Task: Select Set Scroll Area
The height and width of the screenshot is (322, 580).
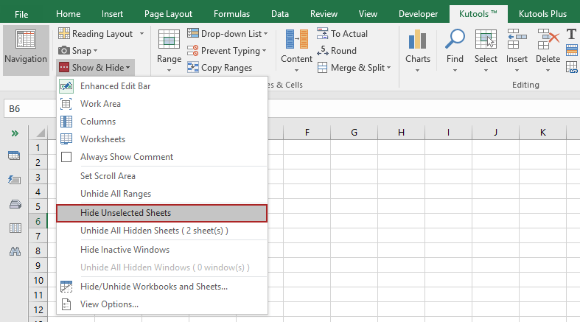Action: click(x=161, y=176)
